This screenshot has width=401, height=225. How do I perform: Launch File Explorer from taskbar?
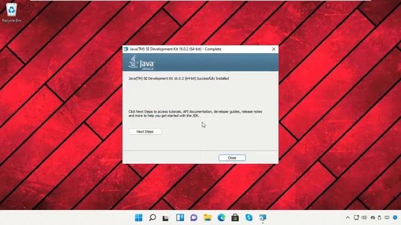pos(207,217)
